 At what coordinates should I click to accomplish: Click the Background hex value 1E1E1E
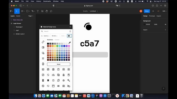tap(148, 24)
